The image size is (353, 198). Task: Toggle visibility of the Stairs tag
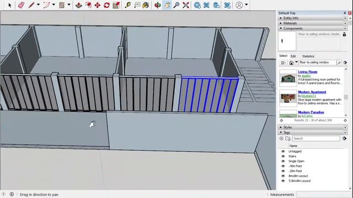point(283,156)
